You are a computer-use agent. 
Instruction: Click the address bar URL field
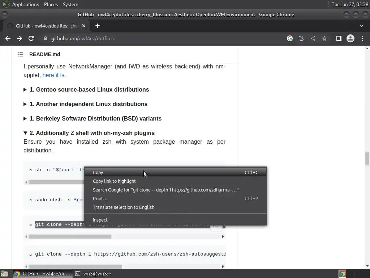pos(82,38)
